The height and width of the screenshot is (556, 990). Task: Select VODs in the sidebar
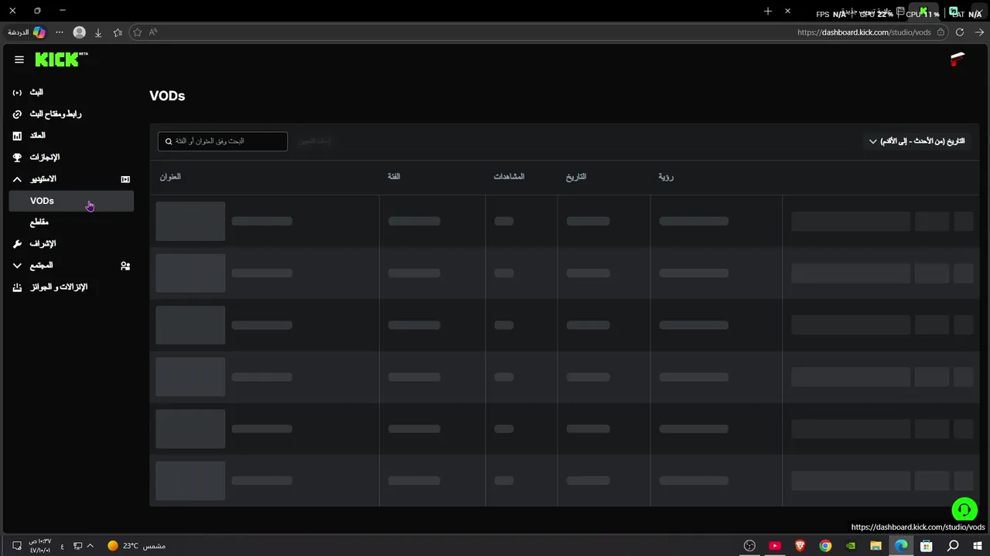tap(71, 201)
